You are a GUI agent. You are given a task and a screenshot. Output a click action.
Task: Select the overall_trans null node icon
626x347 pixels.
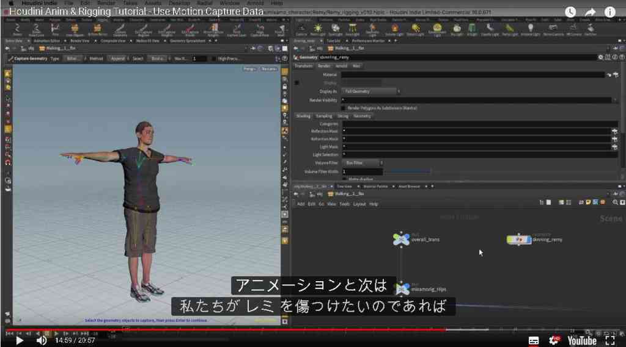pos(401,239)
